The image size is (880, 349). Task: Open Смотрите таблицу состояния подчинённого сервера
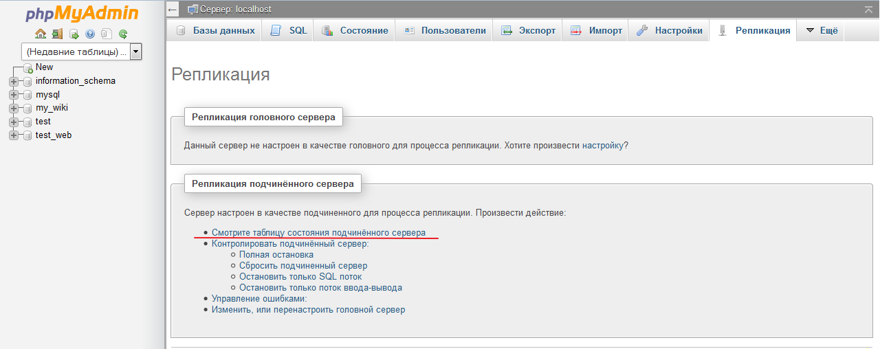pyautogui.click(x=318, y=233)
